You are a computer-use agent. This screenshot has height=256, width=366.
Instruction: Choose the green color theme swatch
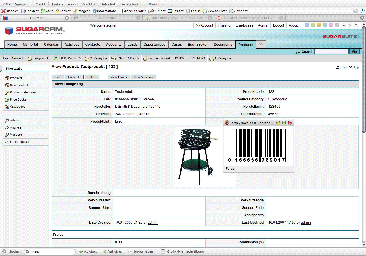(x=313, y=25)
